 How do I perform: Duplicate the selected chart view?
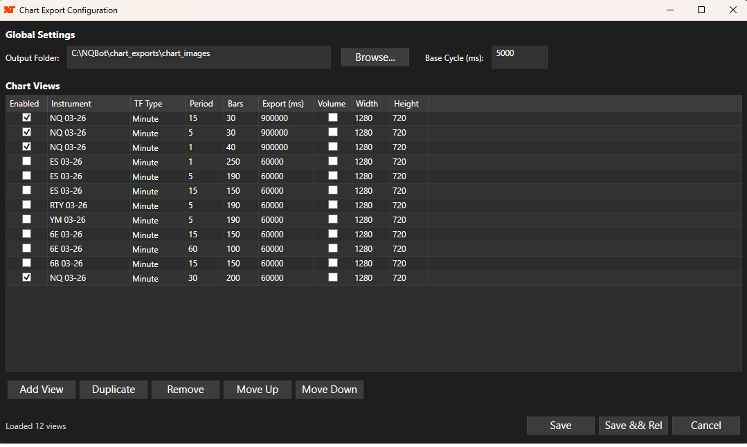[113, 389]
